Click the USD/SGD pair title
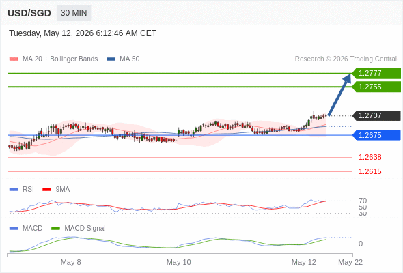403x273 pixels. click(29, 13)
